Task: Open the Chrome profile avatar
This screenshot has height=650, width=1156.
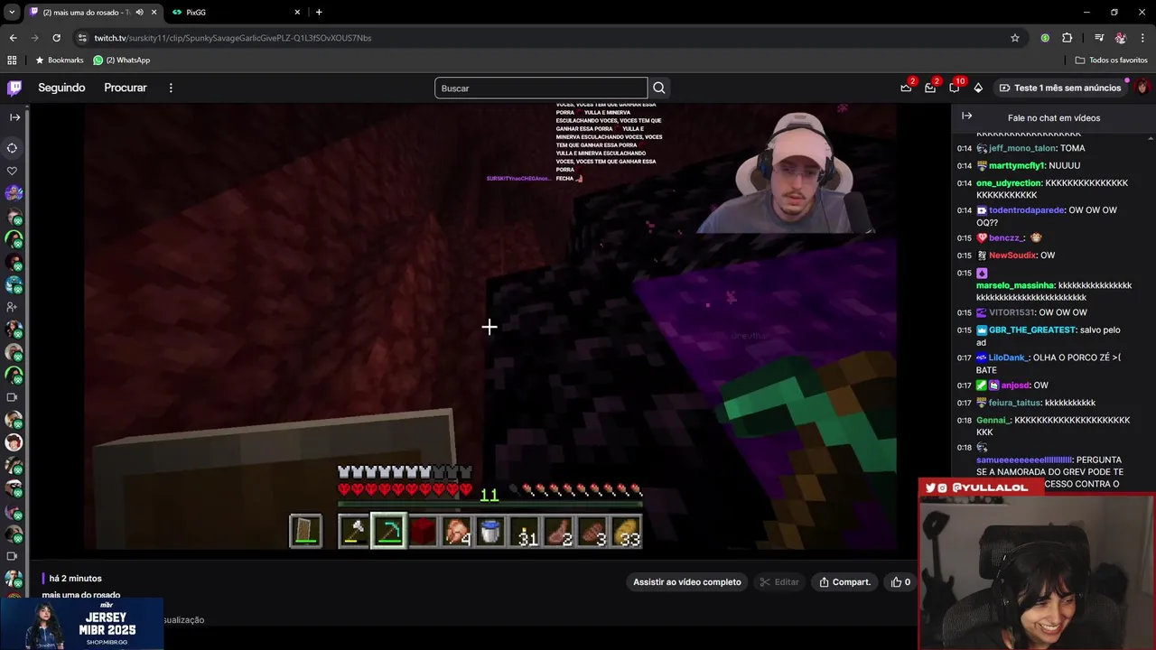Action: click(1121, 38)
